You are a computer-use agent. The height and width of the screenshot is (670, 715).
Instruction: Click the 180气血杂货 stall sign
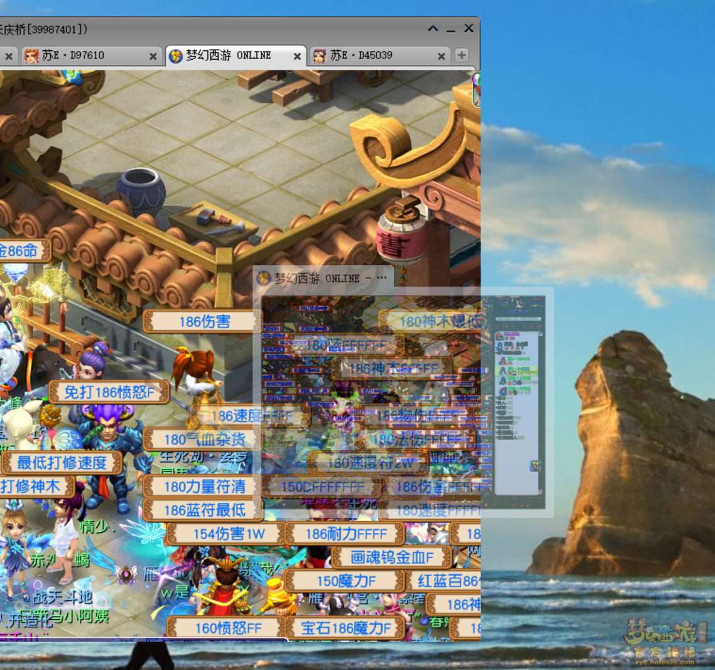(204, 439)
